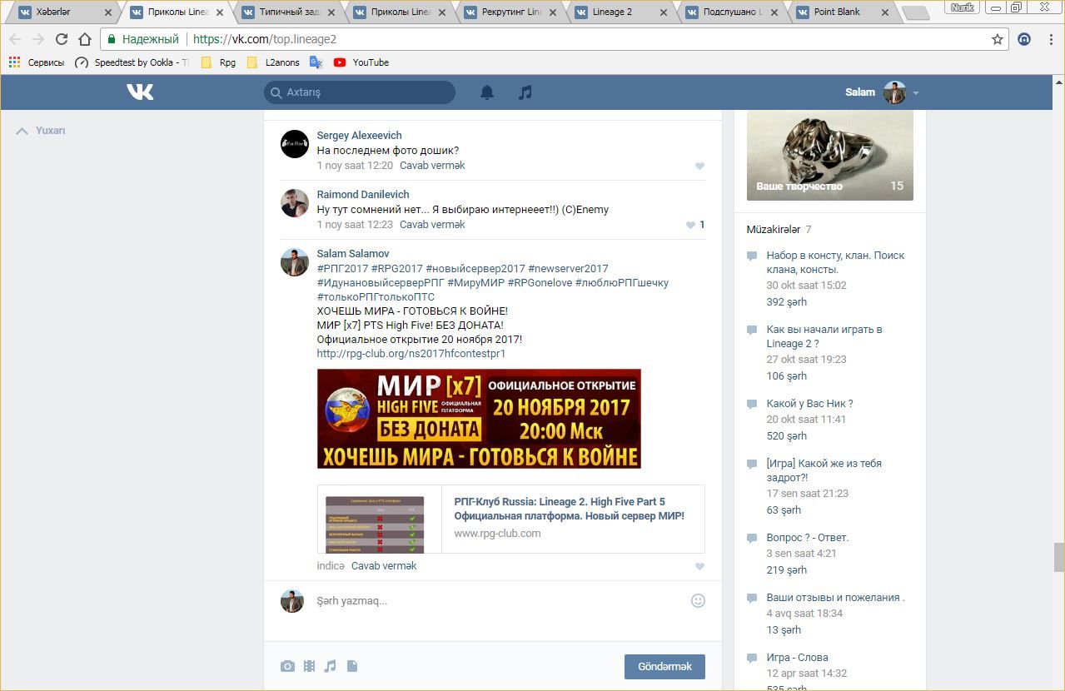Click browser back arrow
Screen dimensions: 1065x691
(15, 39)
